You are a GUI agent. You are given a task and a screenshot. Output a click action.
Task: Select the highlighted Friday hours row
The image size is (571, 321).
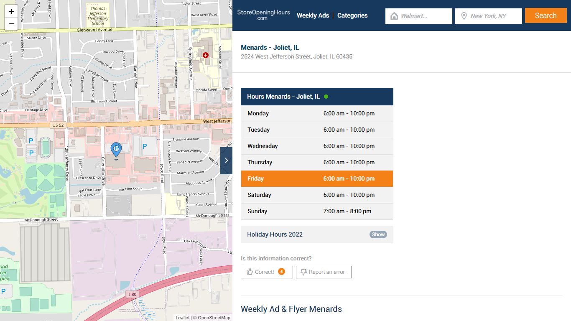(317, 178)
